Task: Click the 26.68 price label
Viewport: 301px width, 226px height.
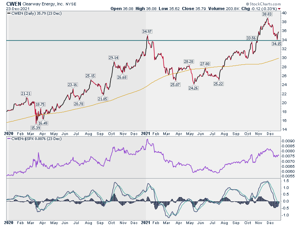Action: (122, 77)
